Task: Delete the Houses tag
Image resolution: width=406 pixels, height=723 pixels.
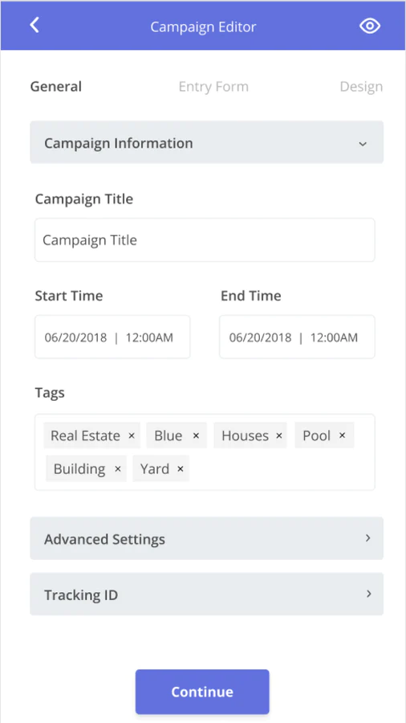Action: coord(279,435)
